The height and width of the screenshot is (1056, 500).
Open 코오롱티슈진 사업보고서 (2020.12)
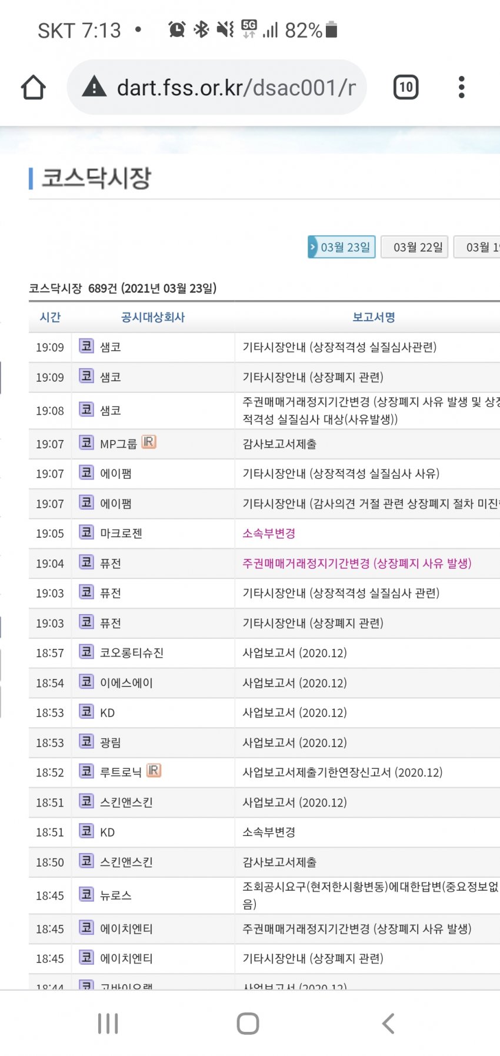point(295,653)
